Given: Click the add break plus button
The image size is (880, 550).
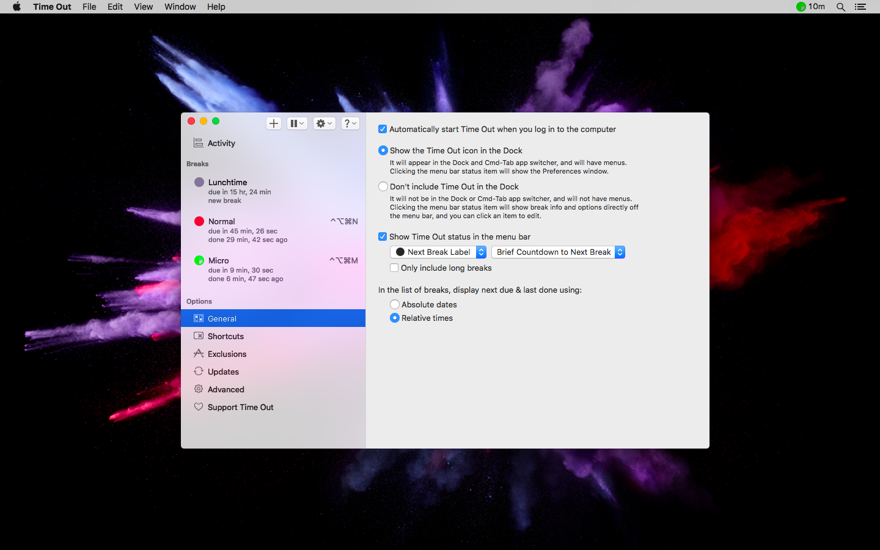Looking at the screenshot, I should pyautogui.click(x=274, y=123).
